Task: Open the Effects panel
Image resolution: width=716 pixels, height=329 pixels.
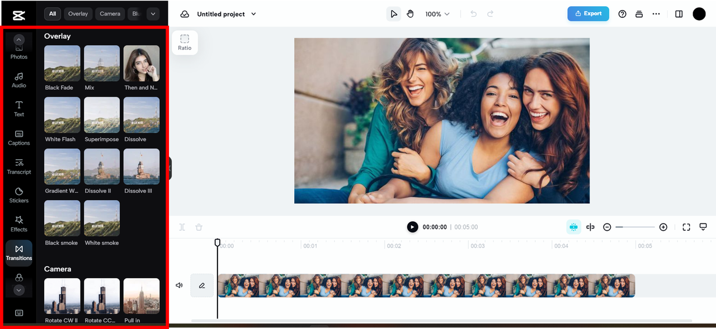Action: click(19, 224)
